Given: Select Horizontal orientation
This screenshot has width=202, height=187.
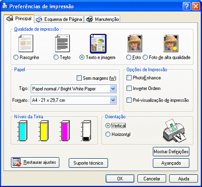Looking at the screenshot, I should (108, 134).
